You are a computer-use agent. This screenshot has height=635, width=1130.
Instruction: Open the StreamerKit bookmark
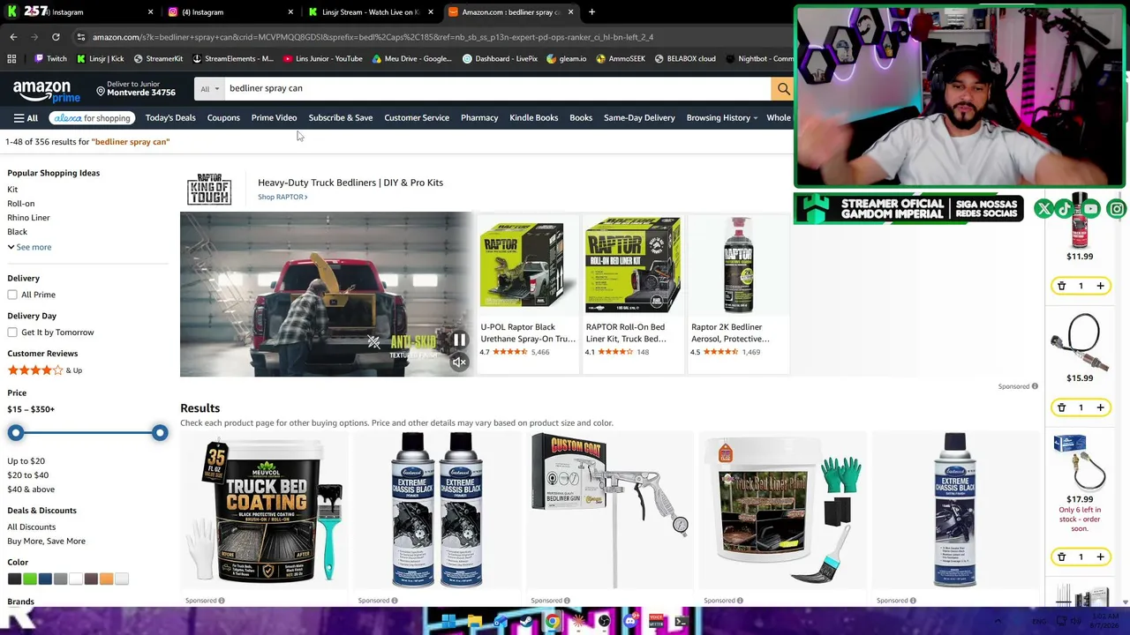158,59
